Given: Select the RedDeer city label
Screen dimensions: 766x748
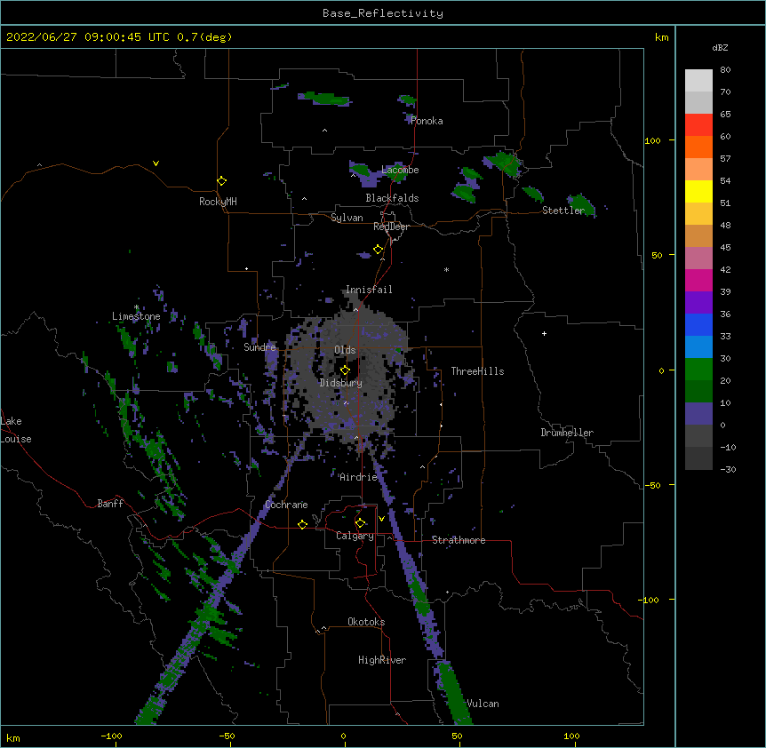Looking at the screenshot, I should pos(391,227).
